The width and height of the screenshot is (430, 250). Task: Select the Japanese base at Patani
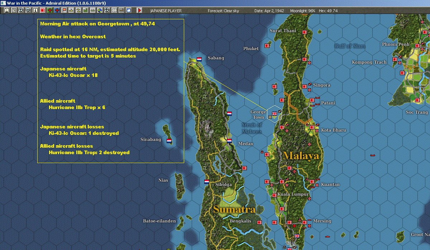[x=312, y=100]
